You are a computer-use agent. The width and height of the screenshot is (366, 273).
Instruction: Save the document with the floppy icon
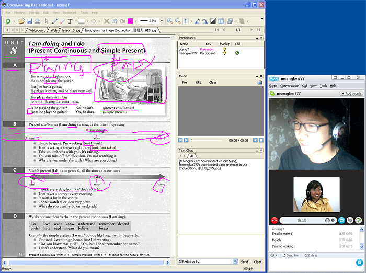click(29, 21)
